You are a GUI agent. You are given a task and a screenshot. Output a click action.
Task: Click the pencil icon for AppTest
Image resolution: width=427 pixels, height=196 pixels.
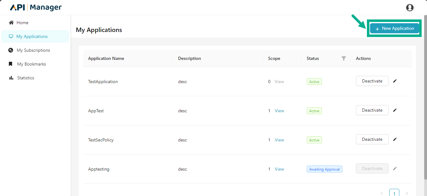coord(395,110)
